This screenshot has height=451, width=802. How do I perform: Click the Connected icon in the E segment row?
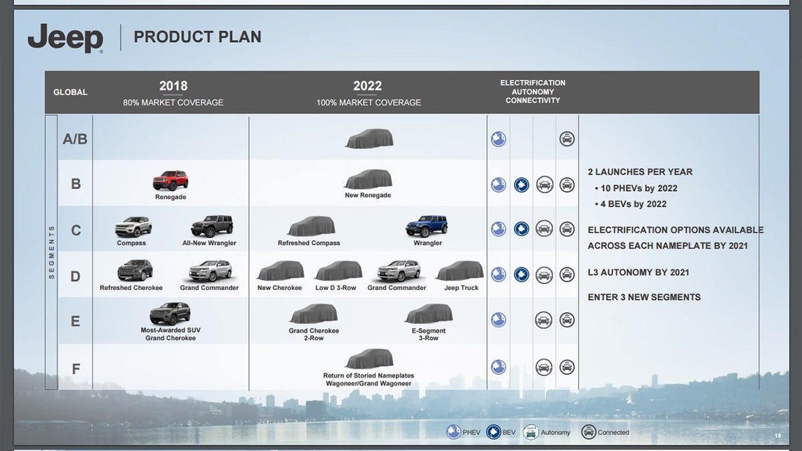tap(567, 320)
